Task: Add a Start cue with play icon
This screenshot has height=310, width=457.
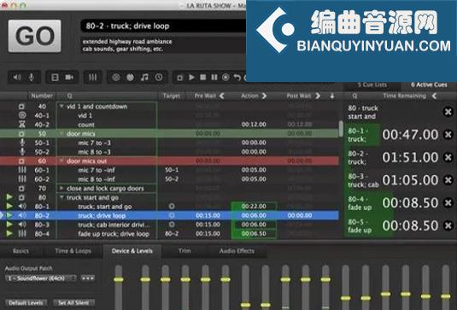Action: pos(191,77)
